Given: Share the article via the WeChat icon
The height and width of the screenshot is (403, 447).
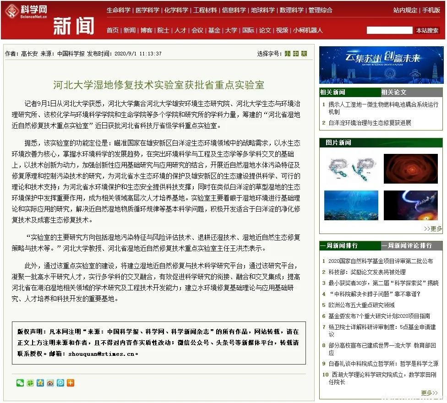Looking at the screenshot, I should pos(20,382).
